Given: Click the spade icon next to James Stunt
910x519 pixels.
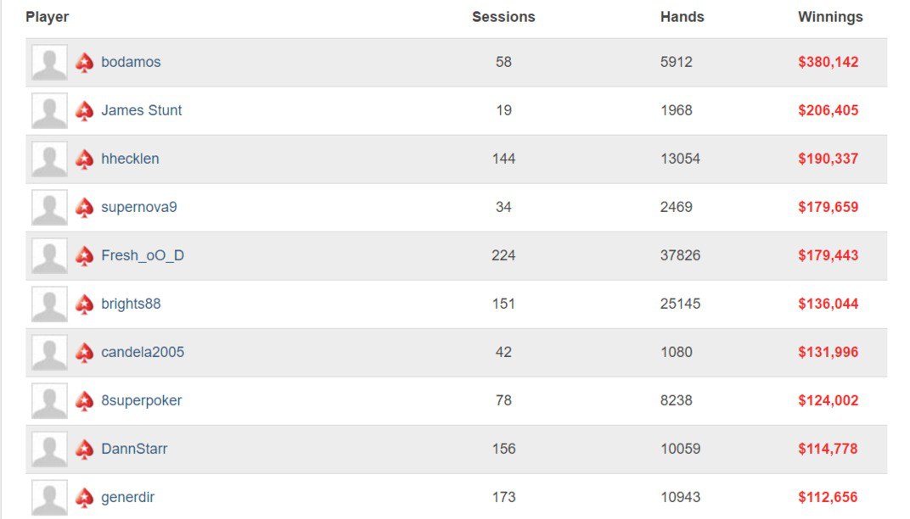Looking at the screenshot, I should point(84,111).
